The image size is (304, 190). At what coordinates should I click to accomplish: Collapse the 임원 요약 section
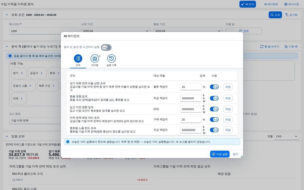coord(7,136)
